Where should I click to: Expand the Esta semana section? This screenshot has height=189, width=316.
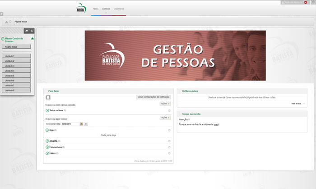[47, 147]
